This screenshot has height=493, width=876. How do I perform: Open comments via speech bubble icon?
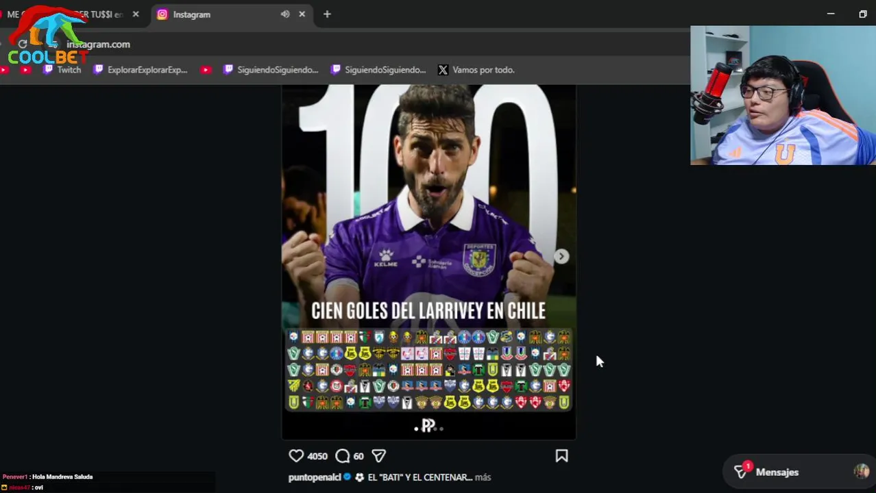(343, 456)
